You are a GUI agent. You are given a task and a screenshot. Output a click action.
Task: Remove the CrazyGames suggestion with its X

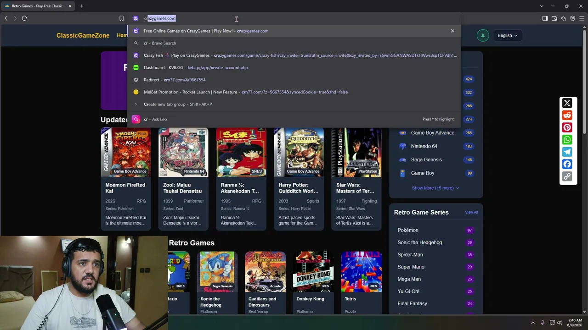[452, 31]
